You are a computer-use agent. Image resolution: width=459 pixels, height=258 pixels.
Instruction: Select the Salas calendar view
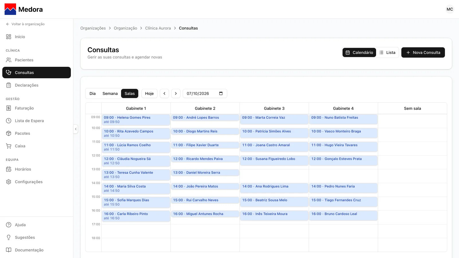pyautogui.click(x=130, y=93)
